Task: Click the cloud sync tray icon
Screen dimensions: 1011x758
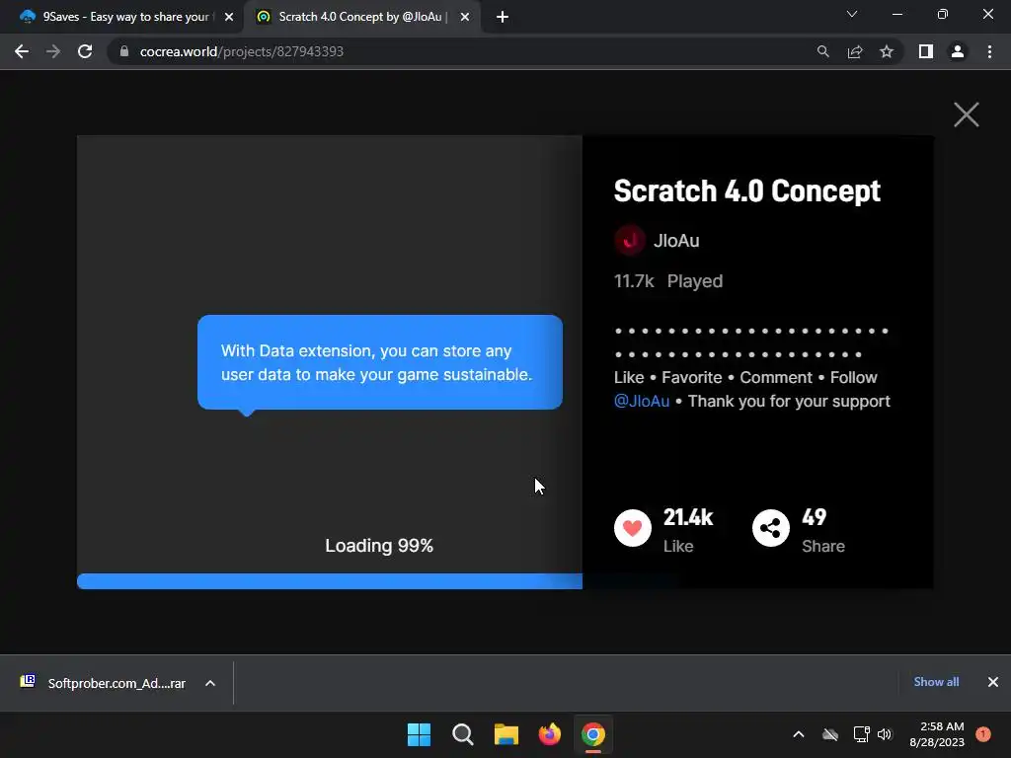Action: click(830, 734)
